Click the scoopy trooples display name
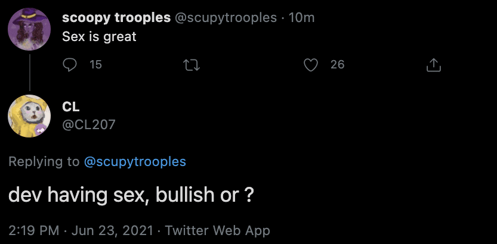This screenshot has height=244, width=497. pos(116,17)
